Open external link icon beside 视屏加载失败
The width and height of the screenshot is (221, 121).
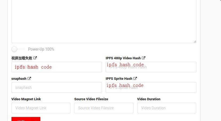(35, 58)
